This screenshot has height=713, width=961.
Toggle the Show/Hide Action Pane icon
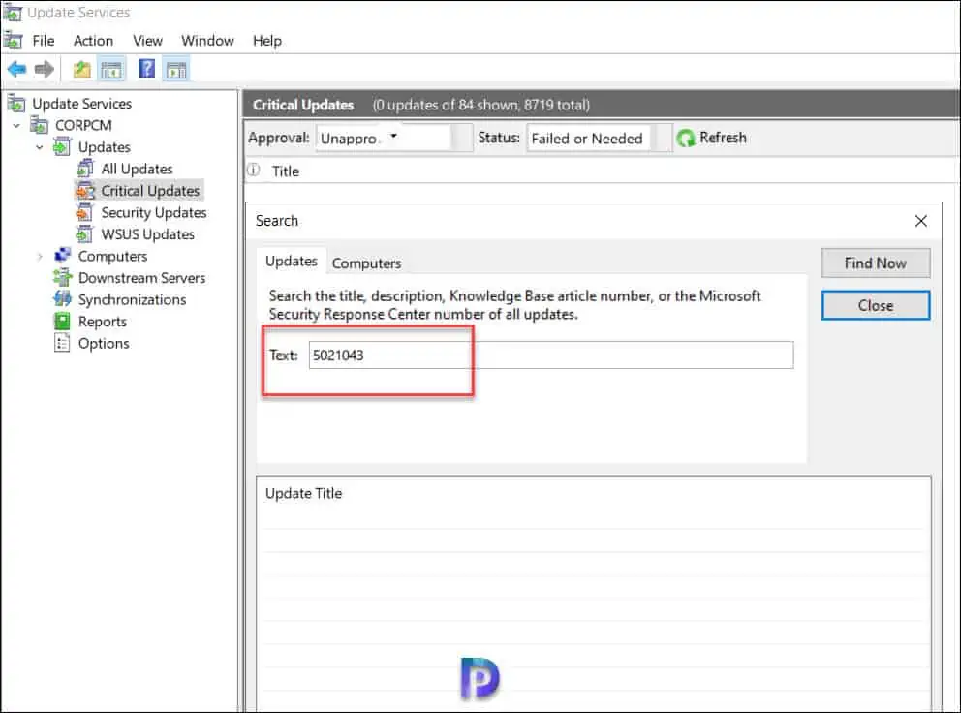tap(176, 70)
